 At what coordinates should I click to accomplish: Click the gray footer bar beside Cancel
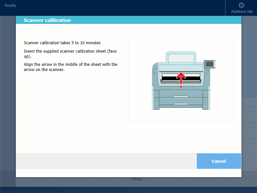pyautogui.click(x=106, y=161)
